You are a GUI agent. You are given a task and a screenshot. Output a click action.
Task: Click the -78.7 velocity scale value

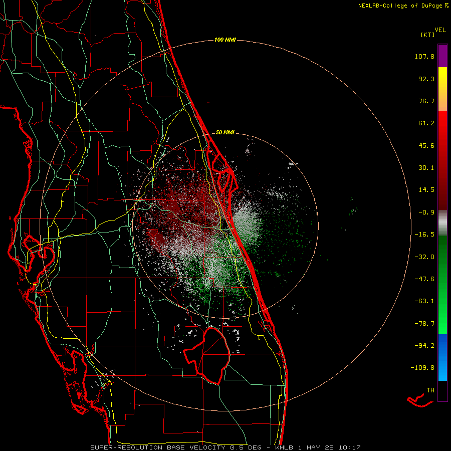click(424, 324)
